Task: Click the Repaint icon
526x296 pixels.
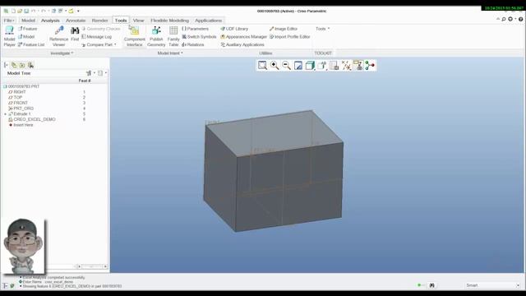Action: click(x=298, y=66)
